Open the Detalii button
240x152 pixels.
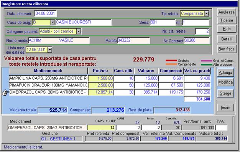pos(226,39)
